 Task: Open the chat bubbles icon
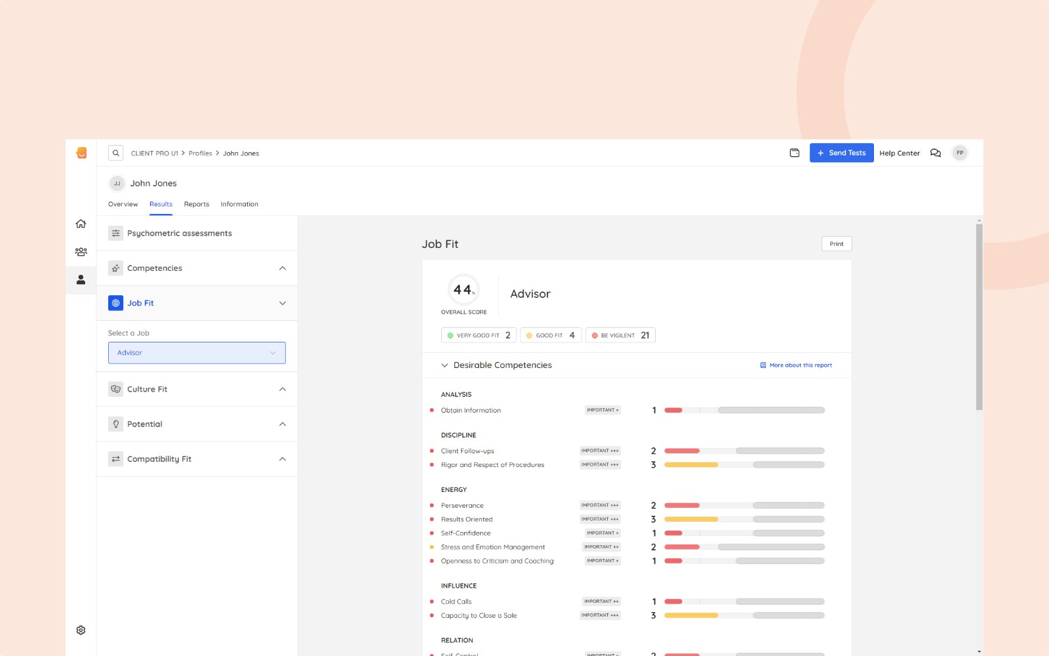pyautogui.click(x=936, y=153)
